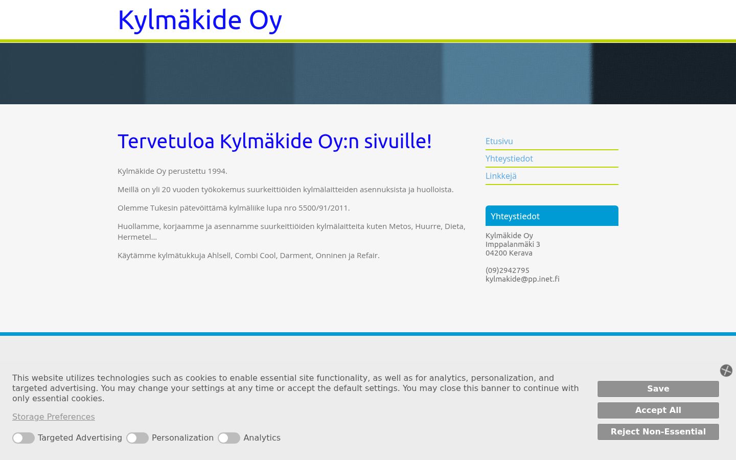Choose Reject Non-Essential
Image resolution: width=736 pixels, height=460 pixels.
tap(658, 432)
